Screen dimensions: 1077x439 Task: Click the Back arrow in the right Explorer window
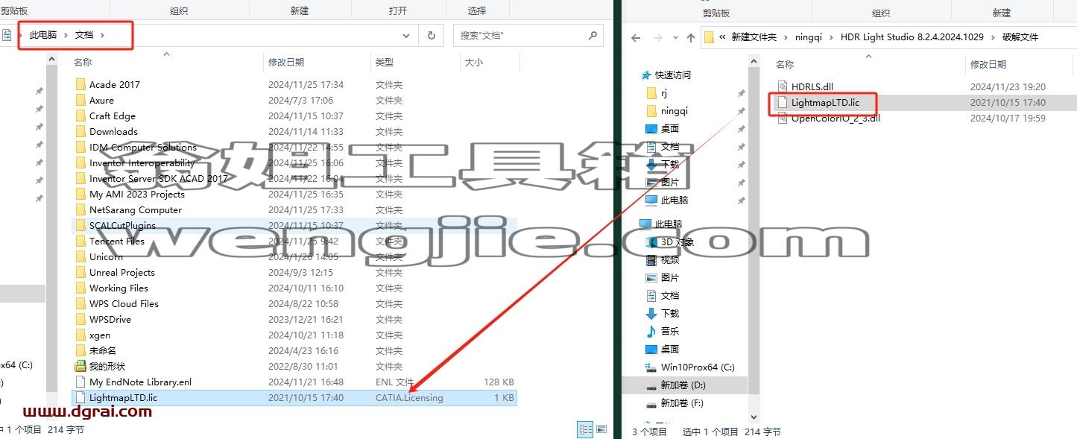[x=636, y=37]
